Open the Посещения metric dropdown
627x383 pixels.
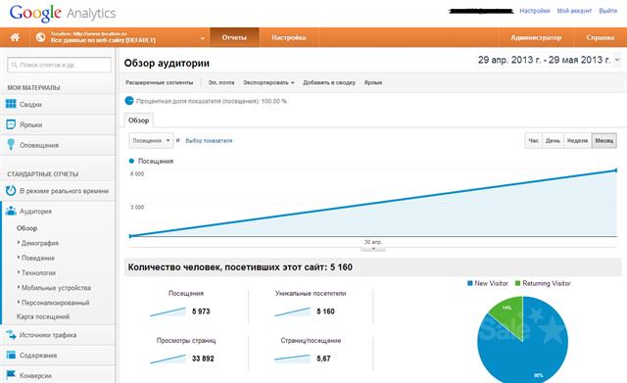(x=151, y=141)
